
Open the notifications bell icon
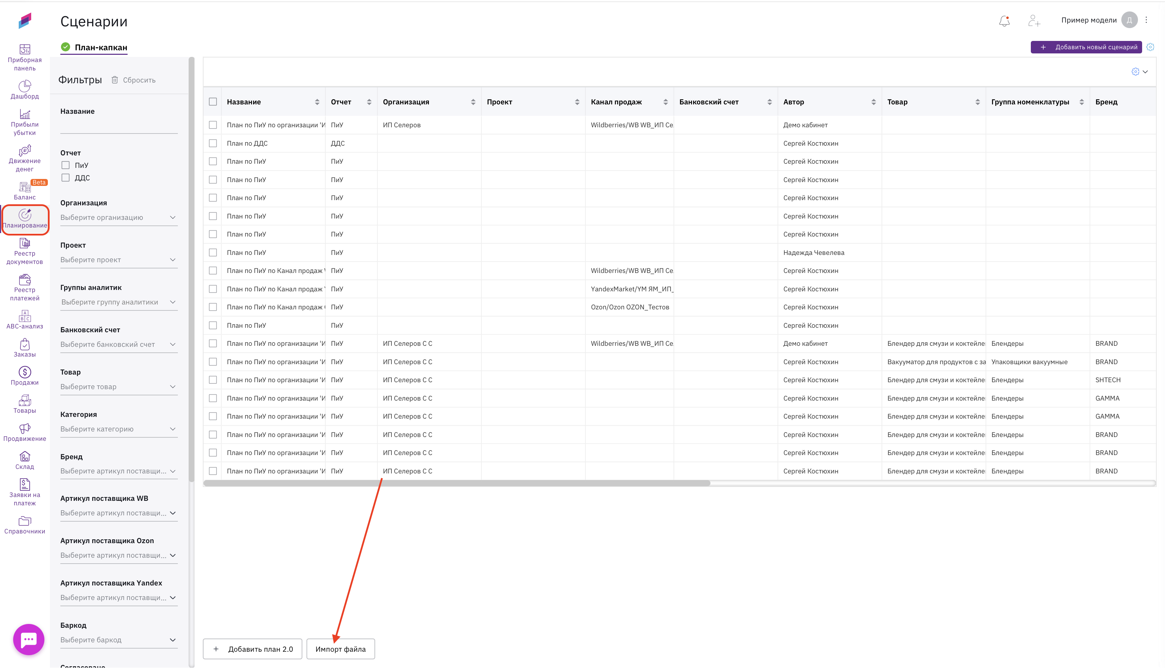(1004, 21)
